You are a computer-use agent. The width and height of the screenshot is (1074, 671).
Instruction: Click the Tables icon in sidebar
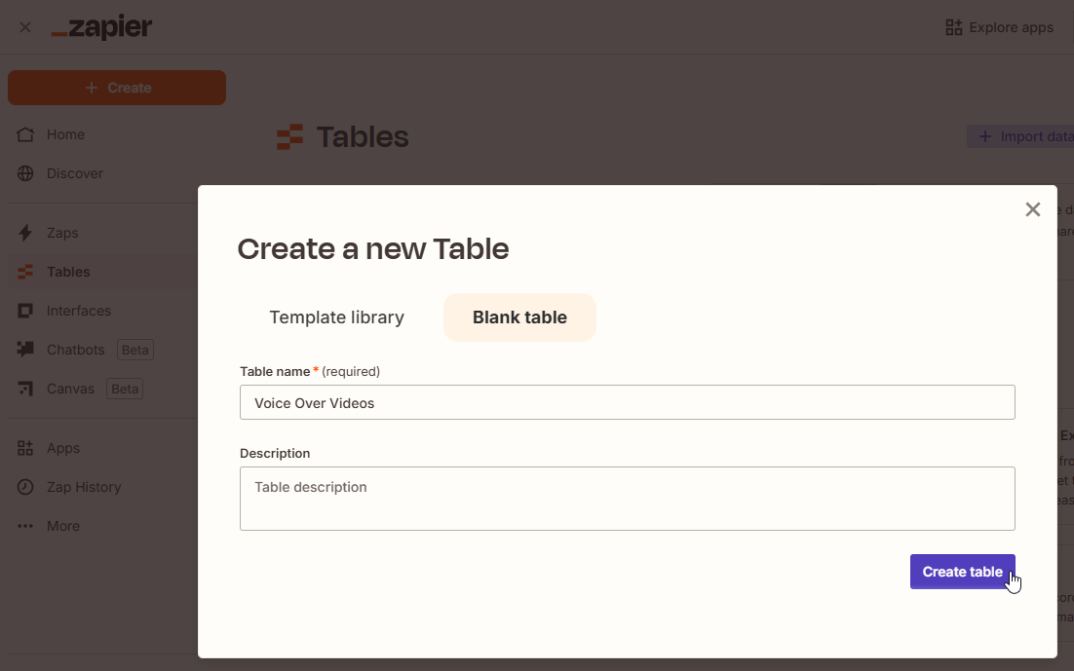point(26,272)
